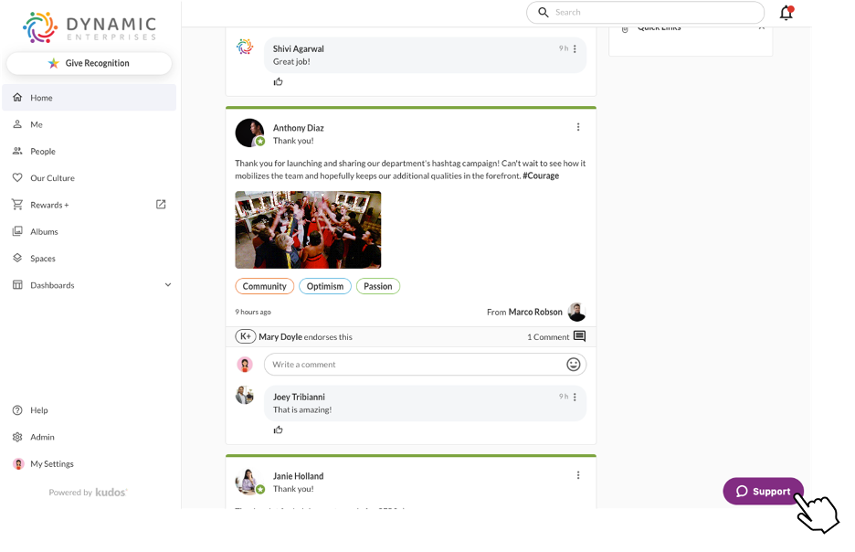855x552 pixels.
Task: Select the Dashboards sidebar item
Action: click(89, 285)
